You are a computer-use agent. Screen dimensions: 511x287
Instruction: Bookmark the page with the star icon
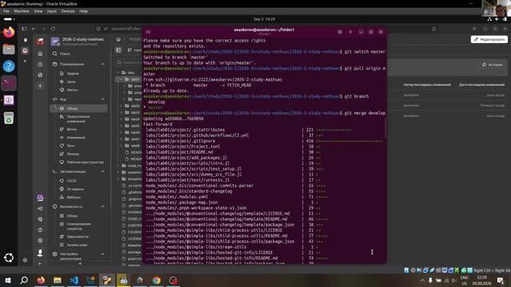434,29
